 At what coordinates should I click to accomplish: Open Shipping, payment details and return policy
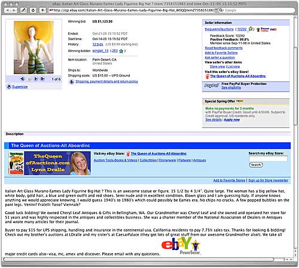106,81
